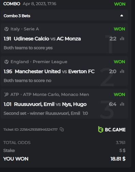Click the soccer ball icon beside England
Screen dimensions: 135x172
[x=6, y=62]
